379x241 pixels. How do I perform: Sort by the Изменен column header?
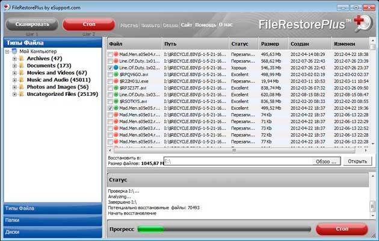(351, 44)
